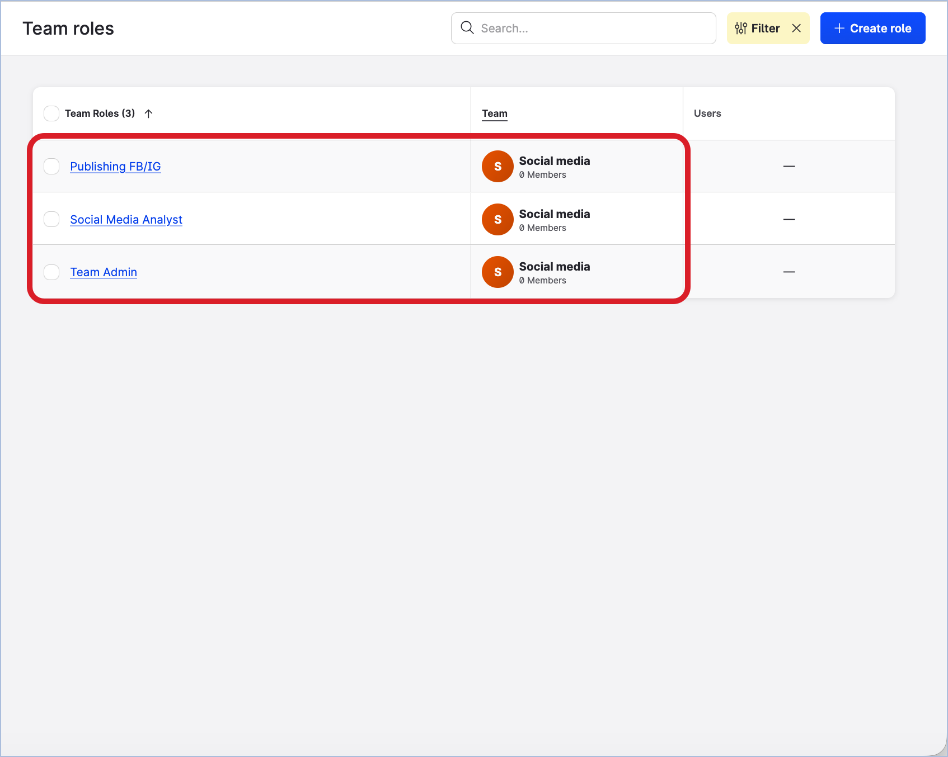The height and width of the screenshot is (757, 948).
Task: Focus the Search input field
Action: point(593,29)
